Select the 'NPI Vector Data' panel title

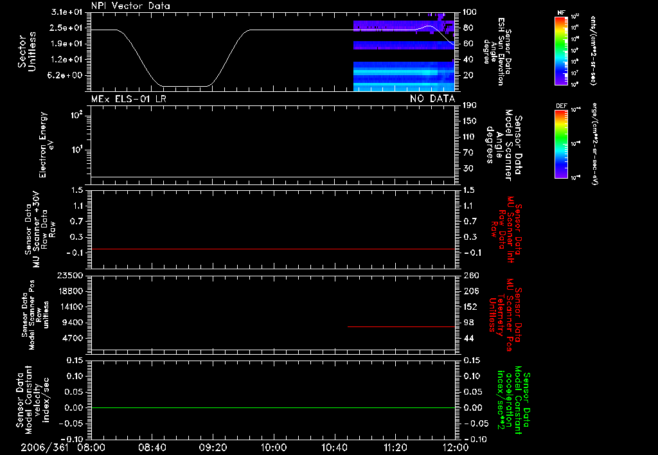click(x=130, y=6)
